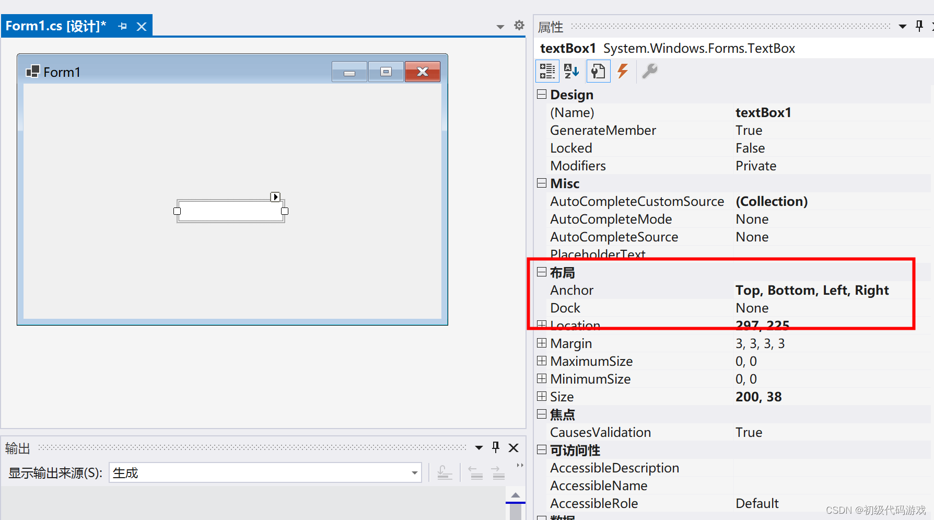Collapse the Design category
934x520 pixels.
(542, 94)
